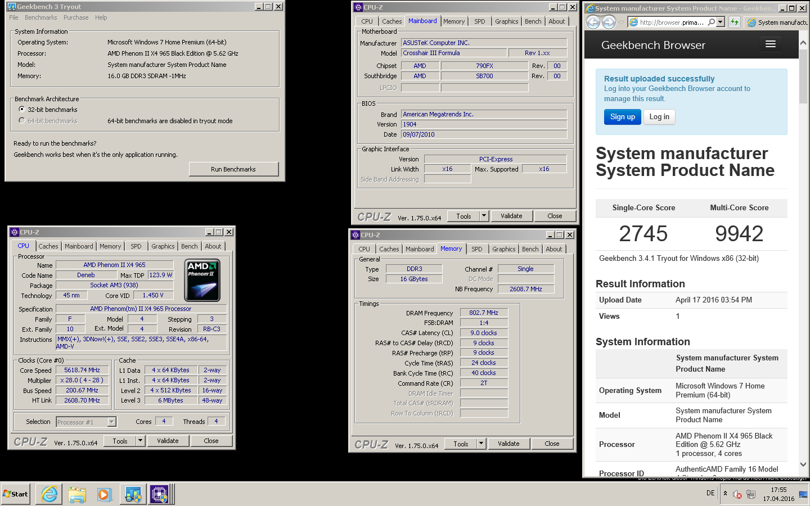810x506 pixels.
Task: Click Validate in CPU-Z Mainboard window
Action: (511, 216)
